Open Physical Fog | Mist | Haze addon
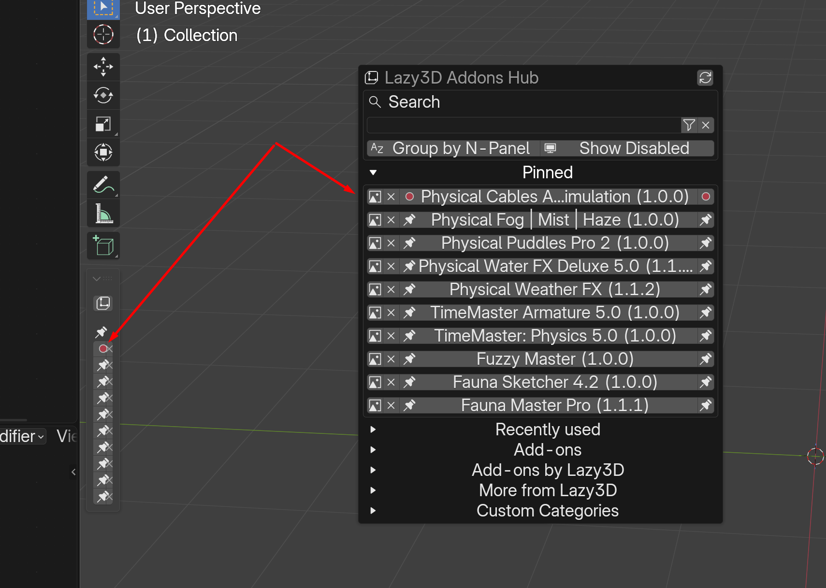The height and width of the screenshot is (588, 826). click(x=549, y=220)
